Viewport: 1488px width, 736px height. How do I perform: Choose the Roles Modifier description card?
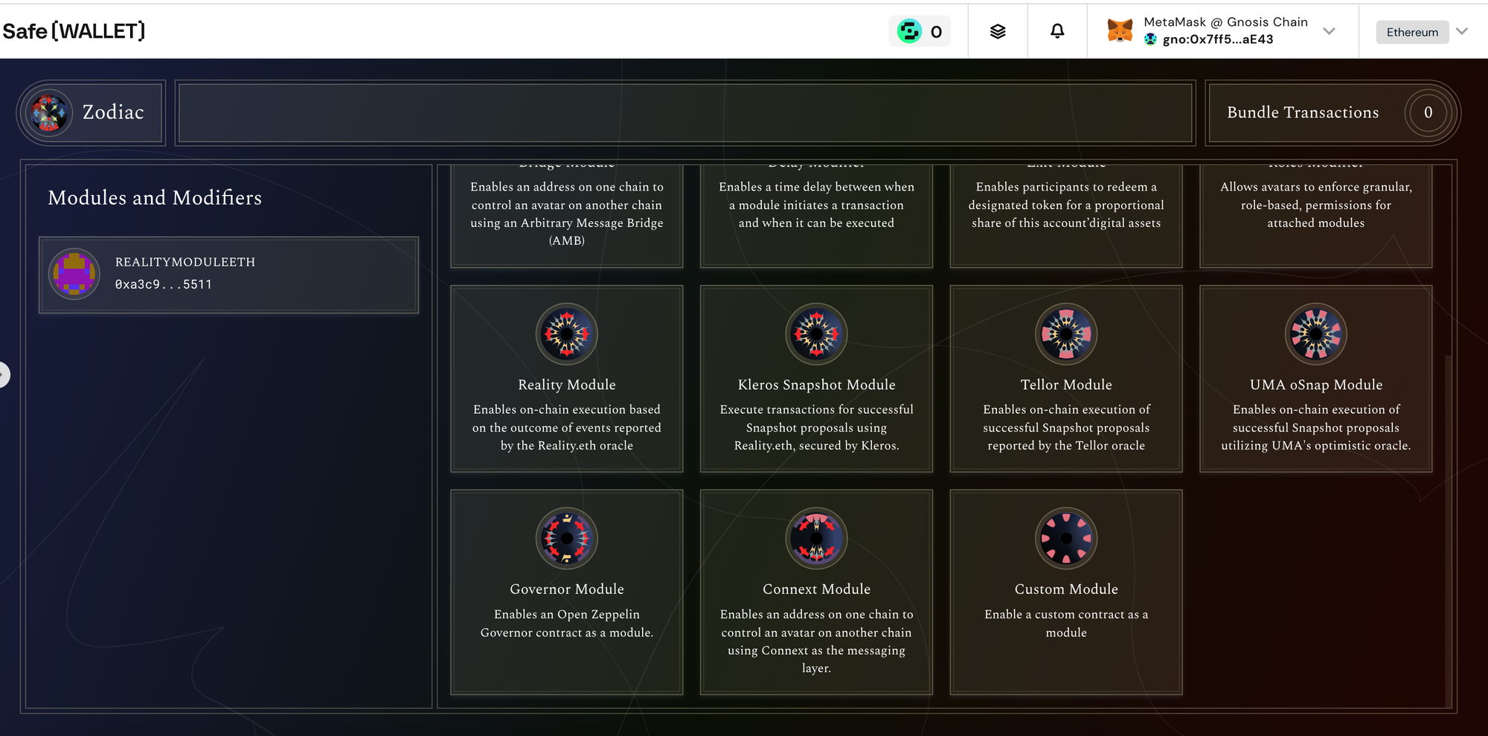pos(1316,215)
